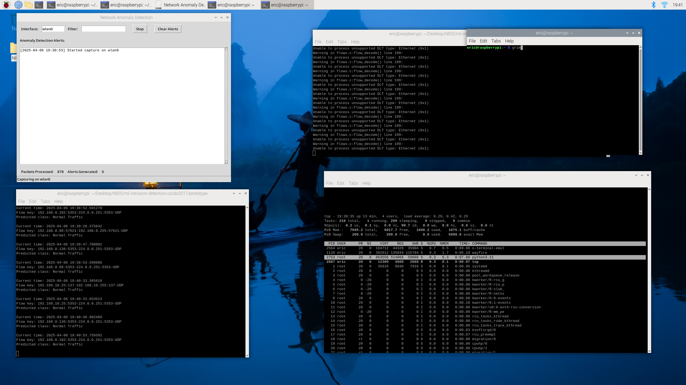This screenshot has width=686, height=385.
Task: Open the Raspberry Pi main menu
Action: point(6,5)
